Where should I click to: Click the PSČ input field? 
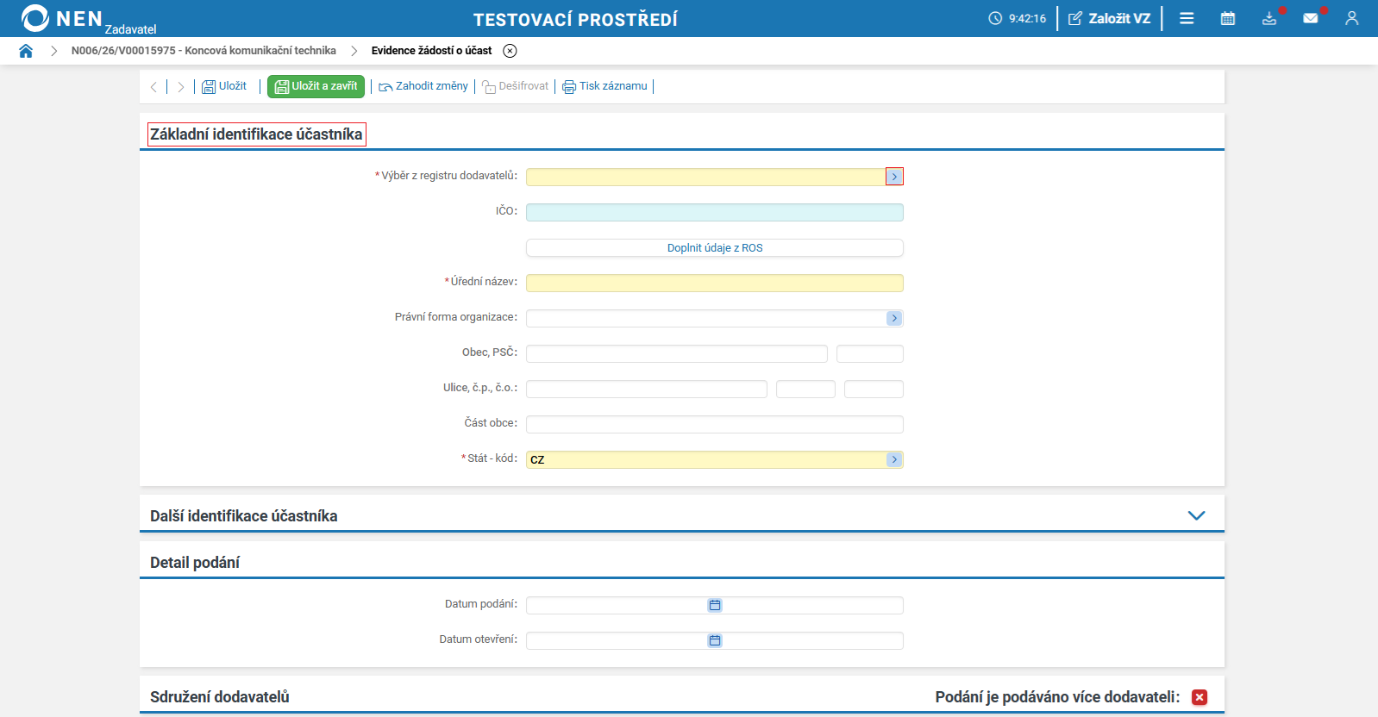(870, 353)
